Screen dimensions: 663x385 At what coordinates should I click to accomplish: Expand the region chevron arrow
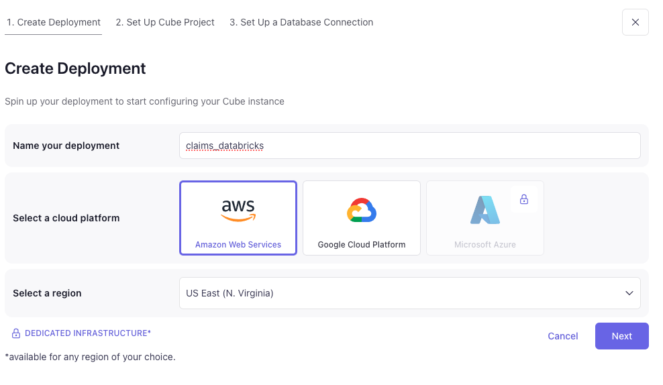click(x=629, y=293)
